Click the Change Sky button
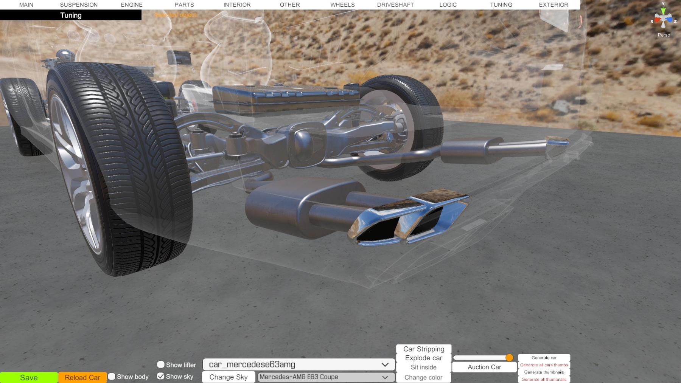 pyautogui.click(x=229, y=377)
